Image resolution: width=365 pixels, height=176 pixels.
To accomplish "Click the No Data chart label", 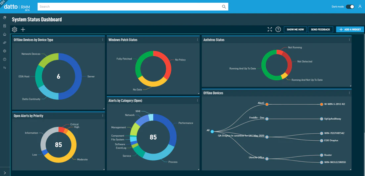I will (137, 89).
